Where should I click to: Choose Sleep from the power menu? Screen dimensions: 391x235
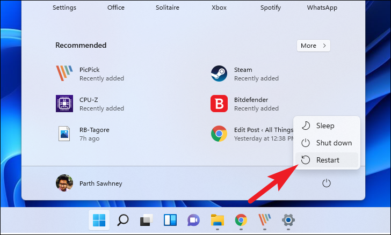(327, 126)
